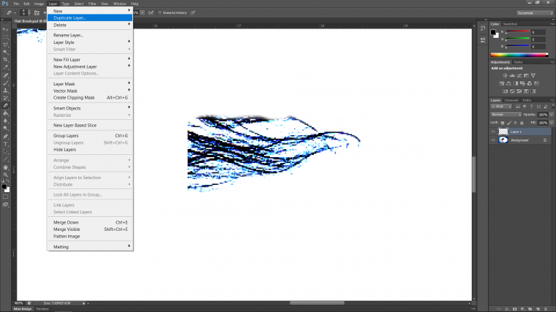Open the Opacity slider dropdown arrow
The width and height of the screenshot is (556, 312).
[552, 115]
